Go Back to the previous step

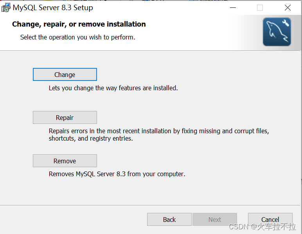click(169, 220)
